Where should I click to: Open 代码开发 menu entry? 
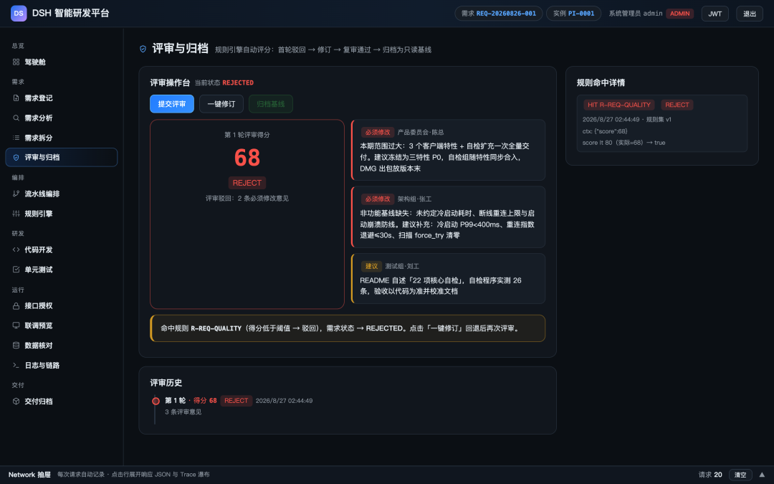point(61,250)
